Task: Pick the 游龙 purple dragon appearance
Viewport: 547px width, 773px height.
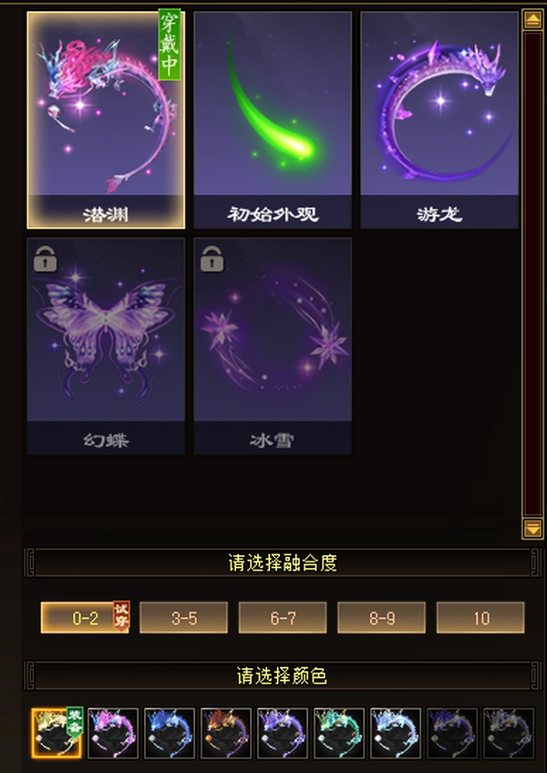Action: point(439,119)
